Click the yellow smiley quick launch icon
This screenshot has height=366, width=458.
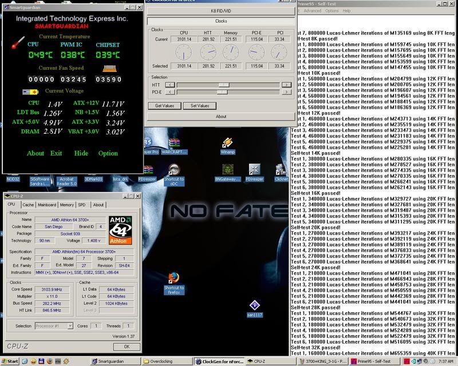point(33,361)
